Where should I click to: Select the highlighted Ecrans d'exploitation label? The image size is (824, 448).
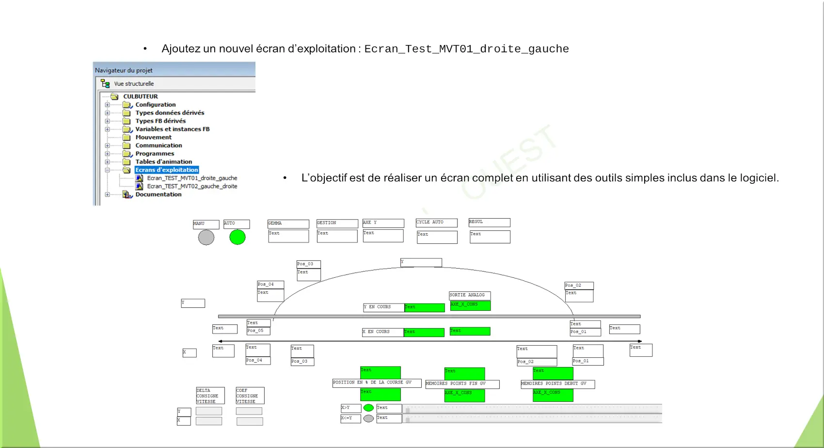[167, 170]
